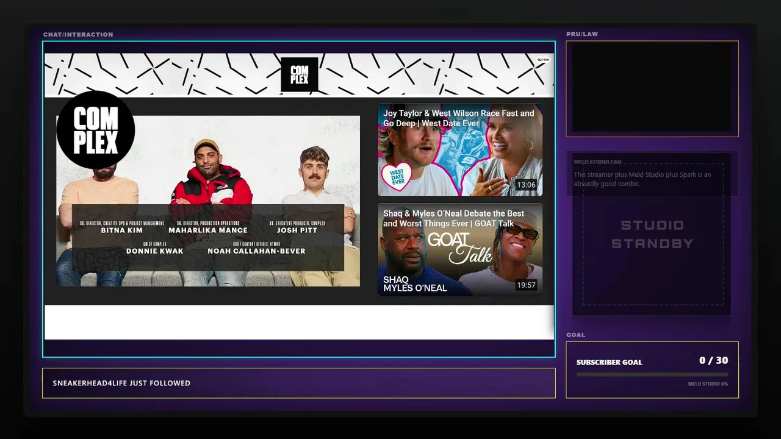This screenshot has height=439, width=781.
Task: Select the name Bitna Kim
Action: click(x=122, y=230)
